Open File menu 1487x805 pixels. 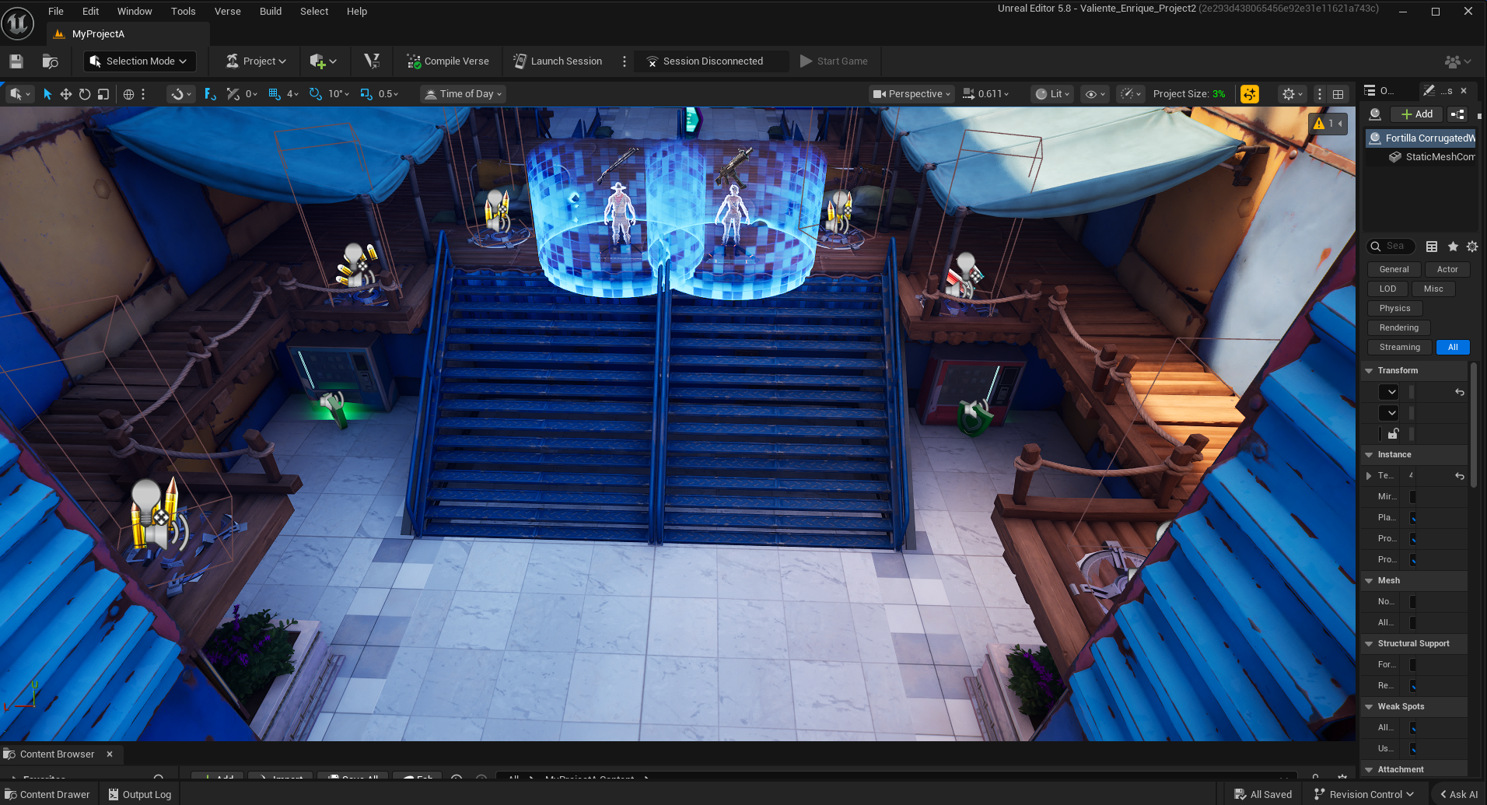click(56, 12)
